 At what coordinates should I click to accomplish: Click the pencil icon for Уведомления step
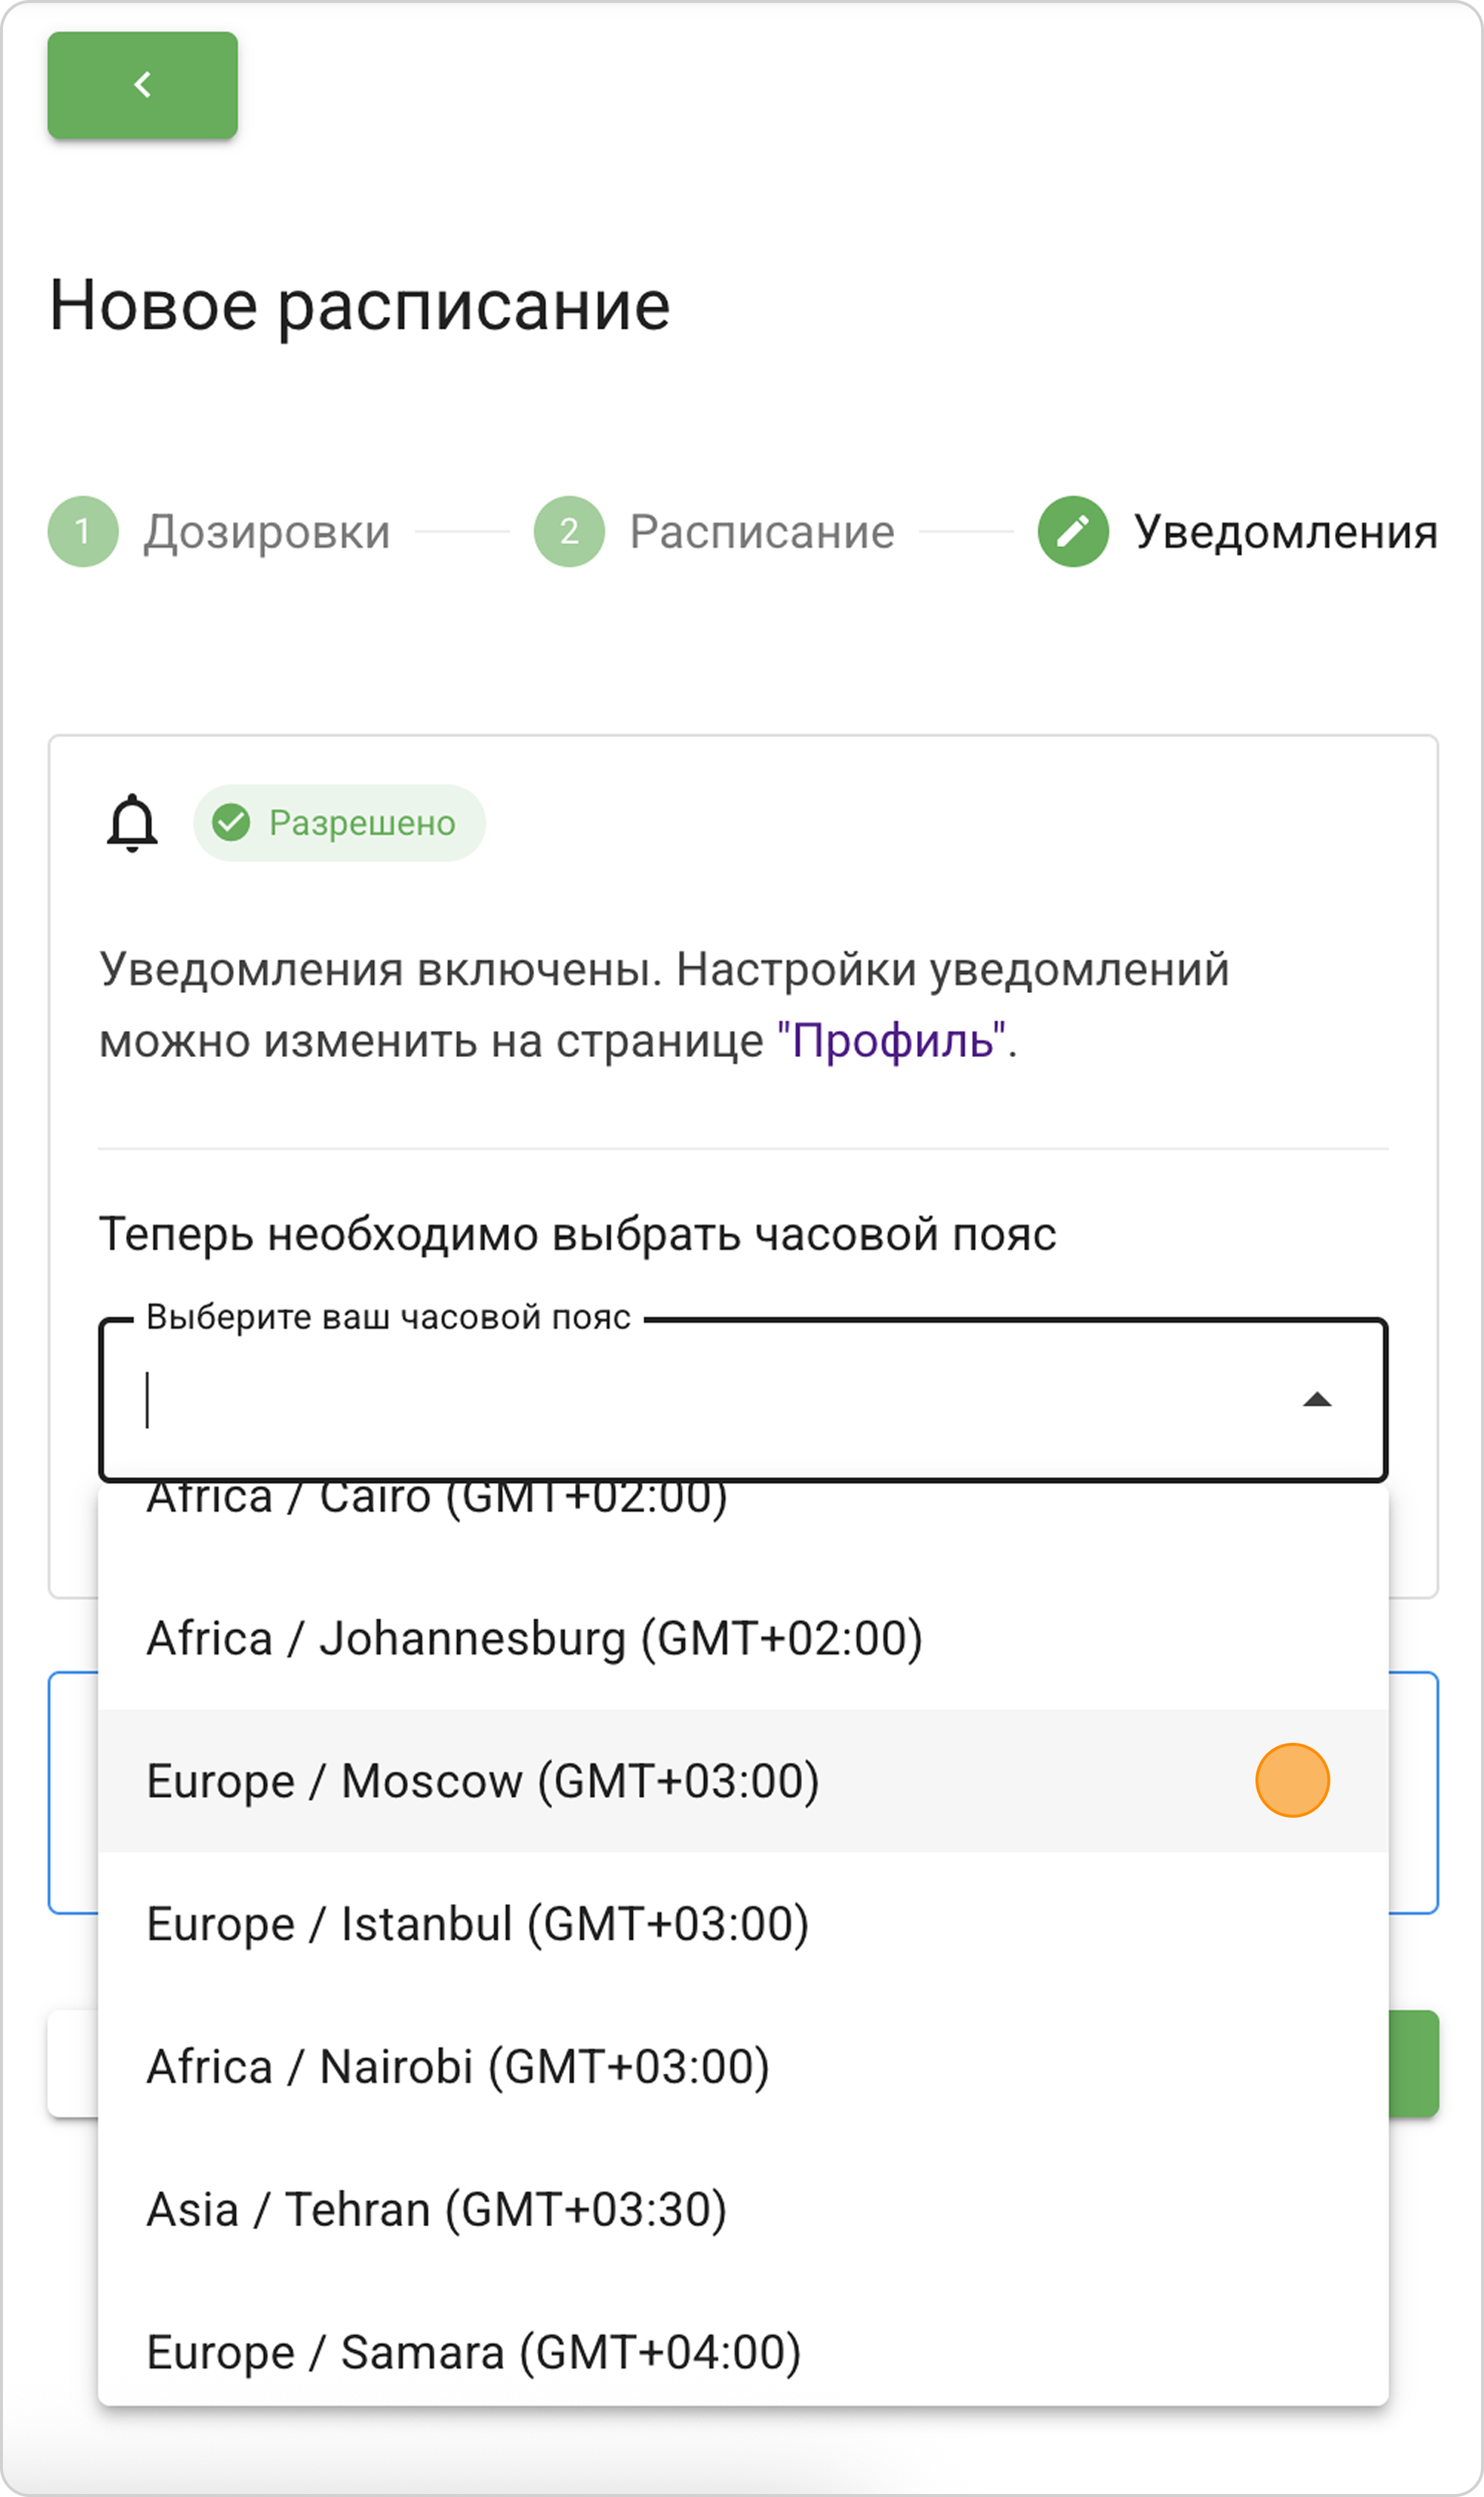tap(1073, 531)
